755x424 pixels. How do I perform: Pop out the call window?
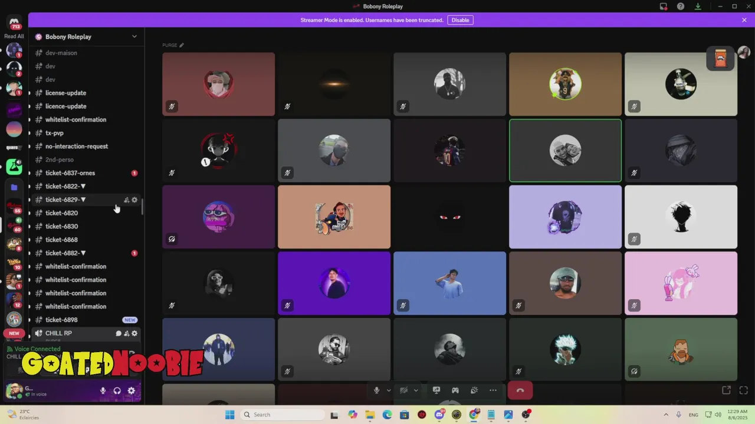727,390
